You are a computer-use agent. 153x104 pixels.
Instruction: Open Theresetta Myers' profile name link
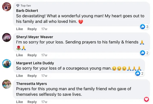(x=31, y=84)
